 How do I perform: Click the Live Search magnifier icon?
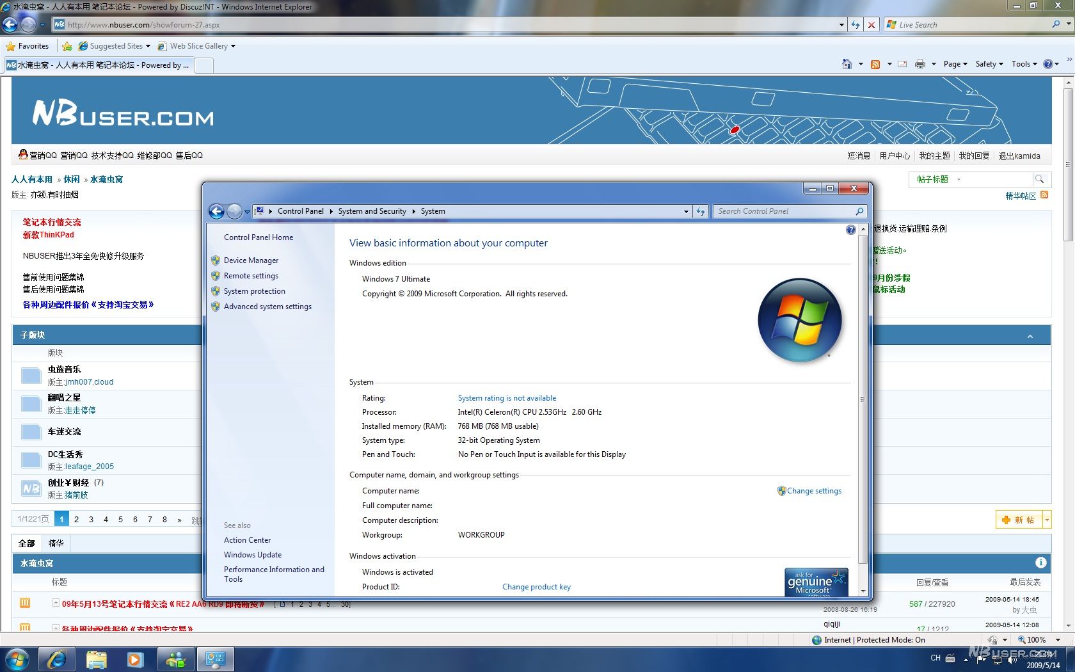pyautogui.click(x=1056, y=24)
